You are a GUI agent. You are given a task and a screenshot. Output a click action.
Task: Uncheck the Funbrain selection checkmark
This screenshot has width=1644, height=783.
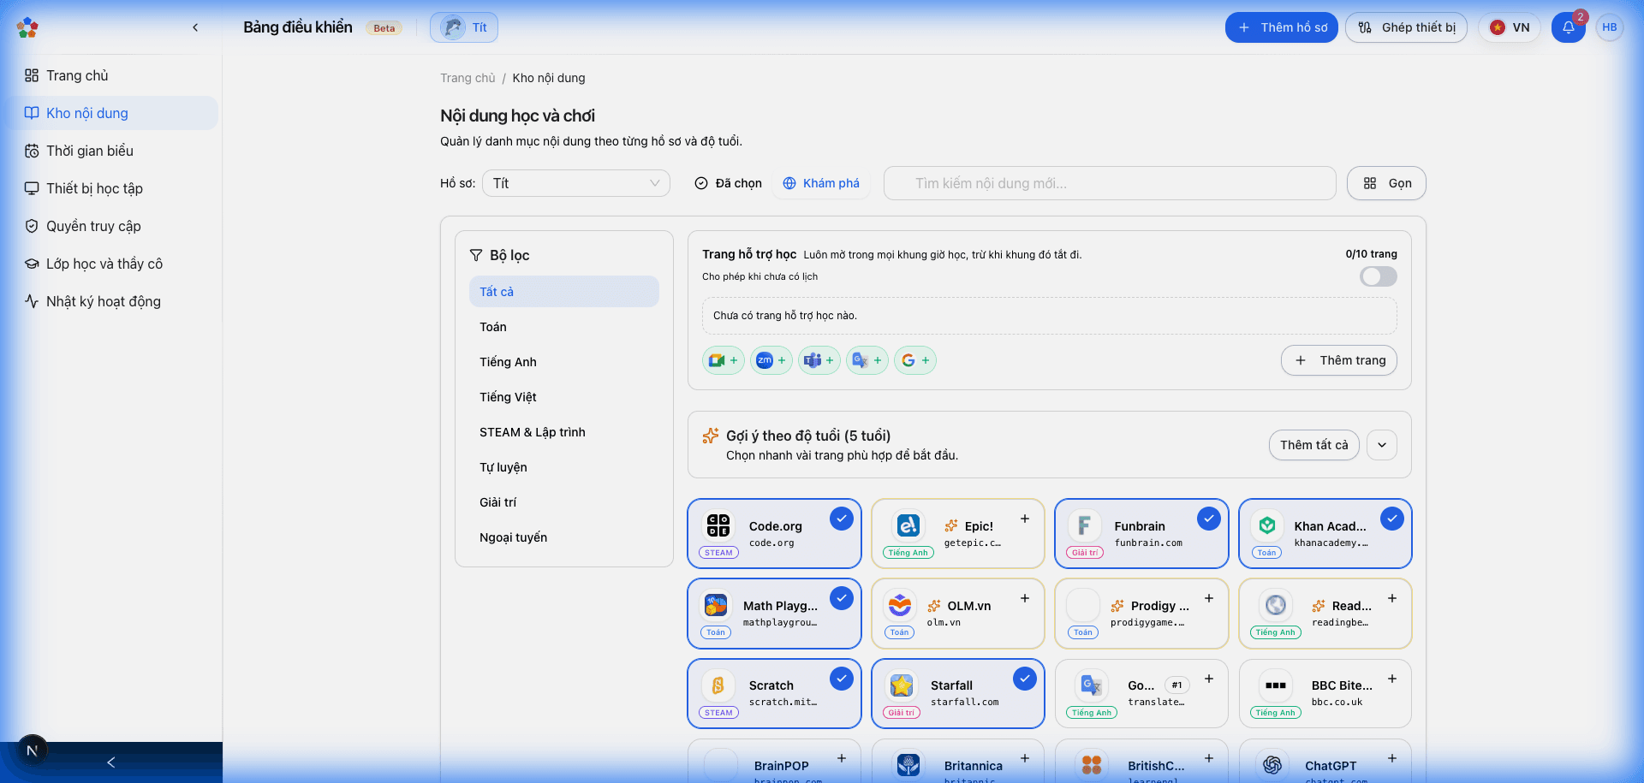(1209, 519)
